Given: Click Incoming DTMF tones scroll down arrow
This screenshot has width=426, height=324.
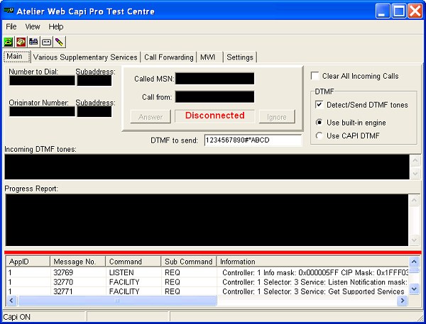Looking at the screenshot, I should [415, 173].
